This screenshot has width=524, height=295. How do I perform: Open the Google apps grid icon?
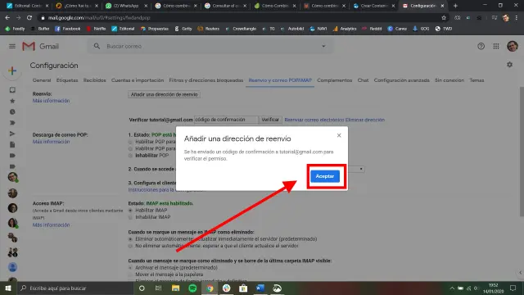click(x=496, y=46)
